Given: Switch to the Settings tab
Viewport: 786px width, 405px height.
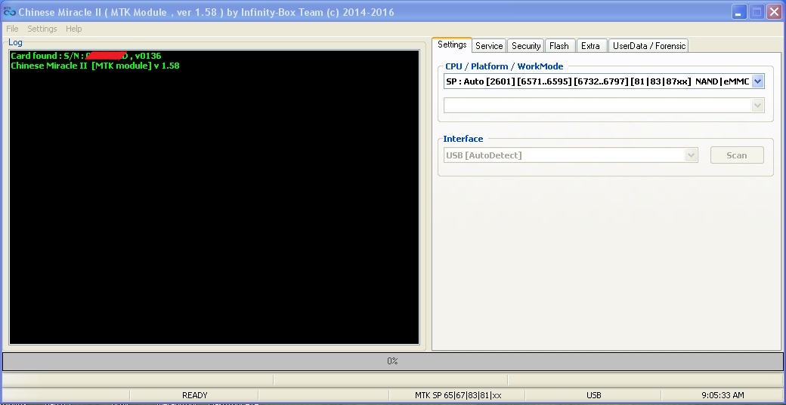Looking at the screenshot, I should coord(452,44).
